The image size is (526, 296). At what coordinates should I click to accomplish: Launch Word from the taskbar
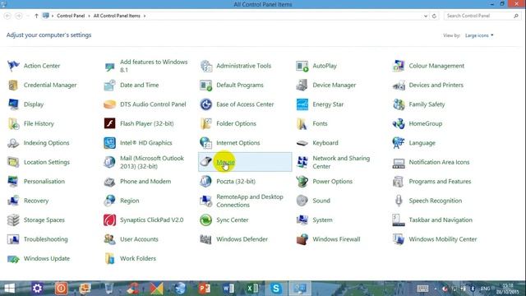(228, 289)
